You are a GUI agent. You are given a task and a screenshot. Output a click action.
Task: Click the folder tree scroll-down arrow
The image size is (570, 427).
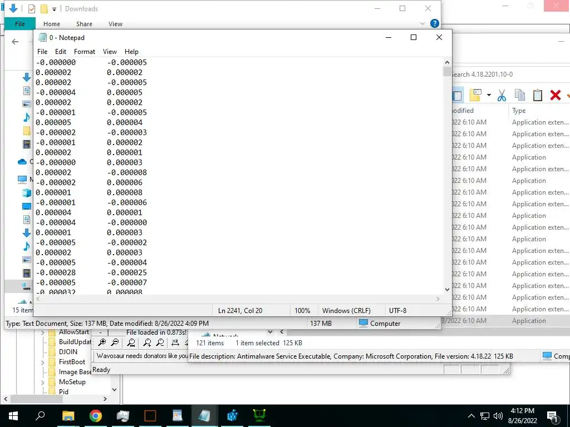[114, 390]
